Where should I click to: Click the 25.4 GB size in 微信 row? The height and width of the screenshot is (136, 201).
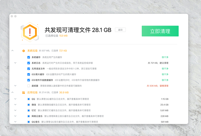tap(164, 105)
